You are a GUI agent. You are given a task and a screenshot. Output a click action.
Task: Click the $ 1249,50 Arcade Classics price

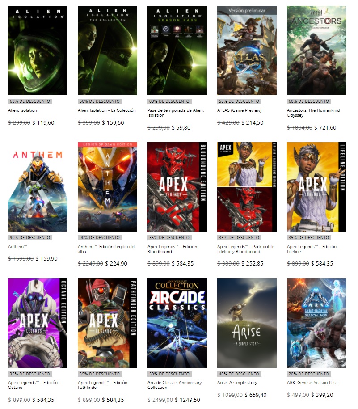point(187,400)
